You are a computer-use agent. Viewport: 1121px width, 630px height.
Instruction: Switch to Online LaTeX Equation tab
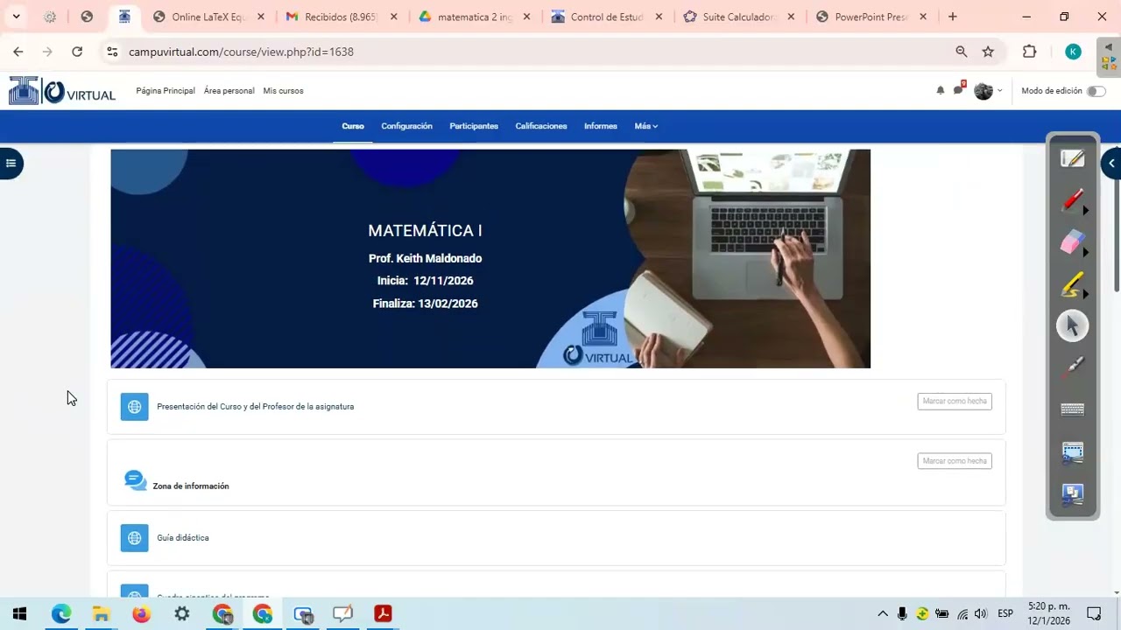coord(210,17)
